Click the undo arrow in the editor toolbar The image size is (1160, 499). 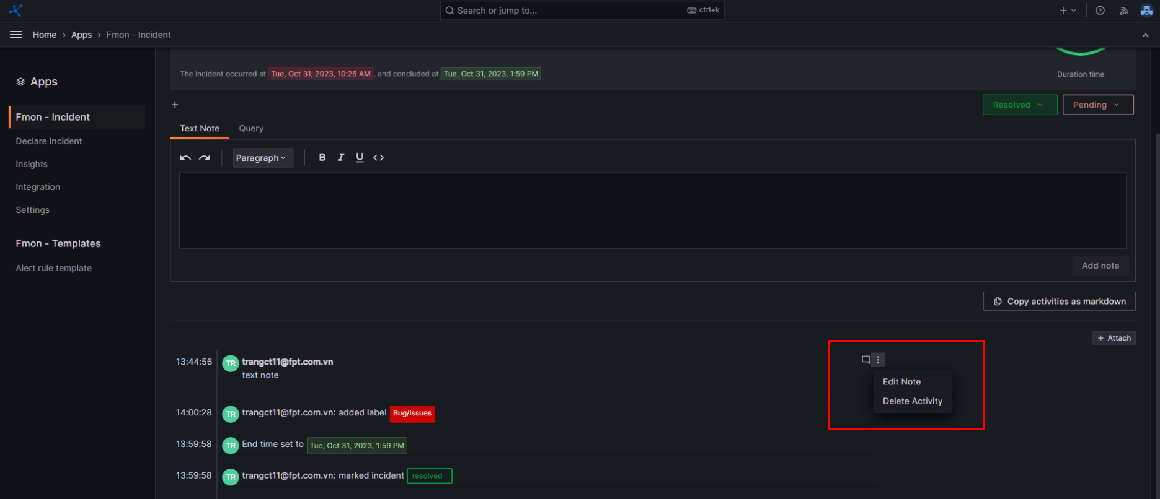185,158
